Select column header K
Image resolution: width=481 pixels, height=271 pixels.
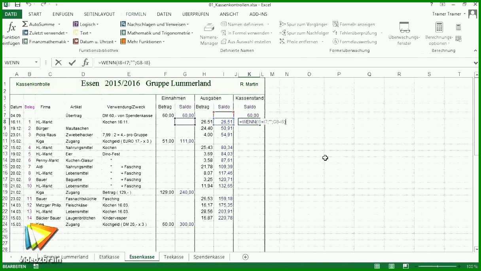[x=249, y=74]
